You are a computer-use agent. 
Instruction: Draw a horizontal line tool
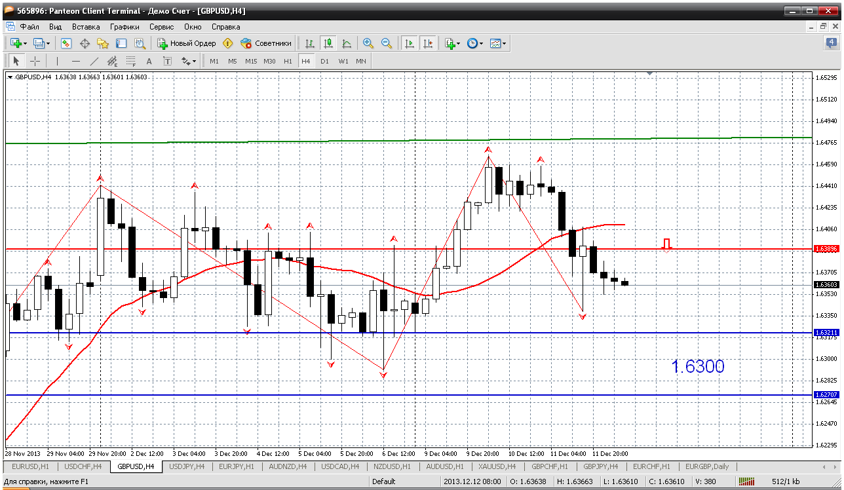(75, 61)
